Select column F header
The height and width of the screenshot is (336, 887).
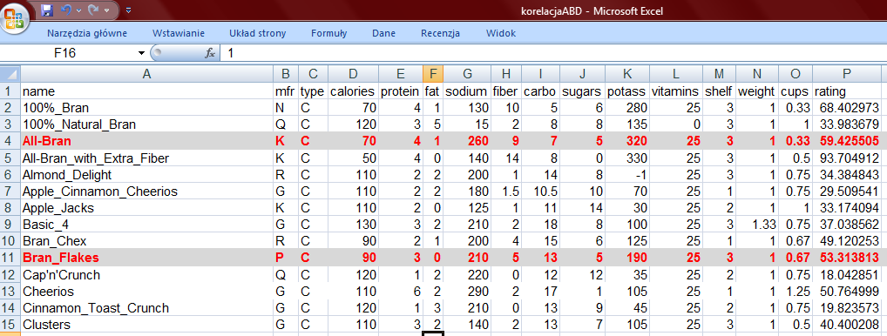433,74
